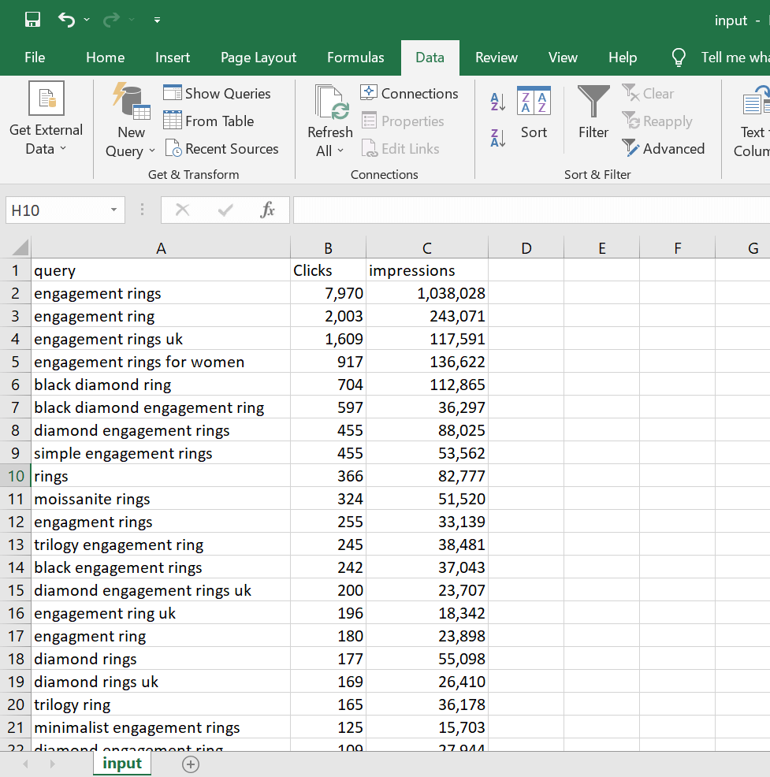Select the Data ribbon tab
This screenshot has width=770, height=777.
pyautogui.click(x=430, y=58)
